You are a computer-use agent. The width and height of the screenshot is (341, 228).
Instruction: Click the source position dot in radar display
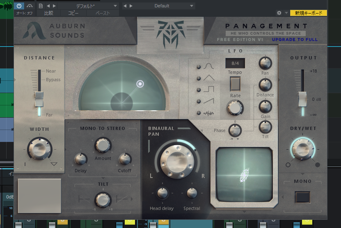coord(140,84)
